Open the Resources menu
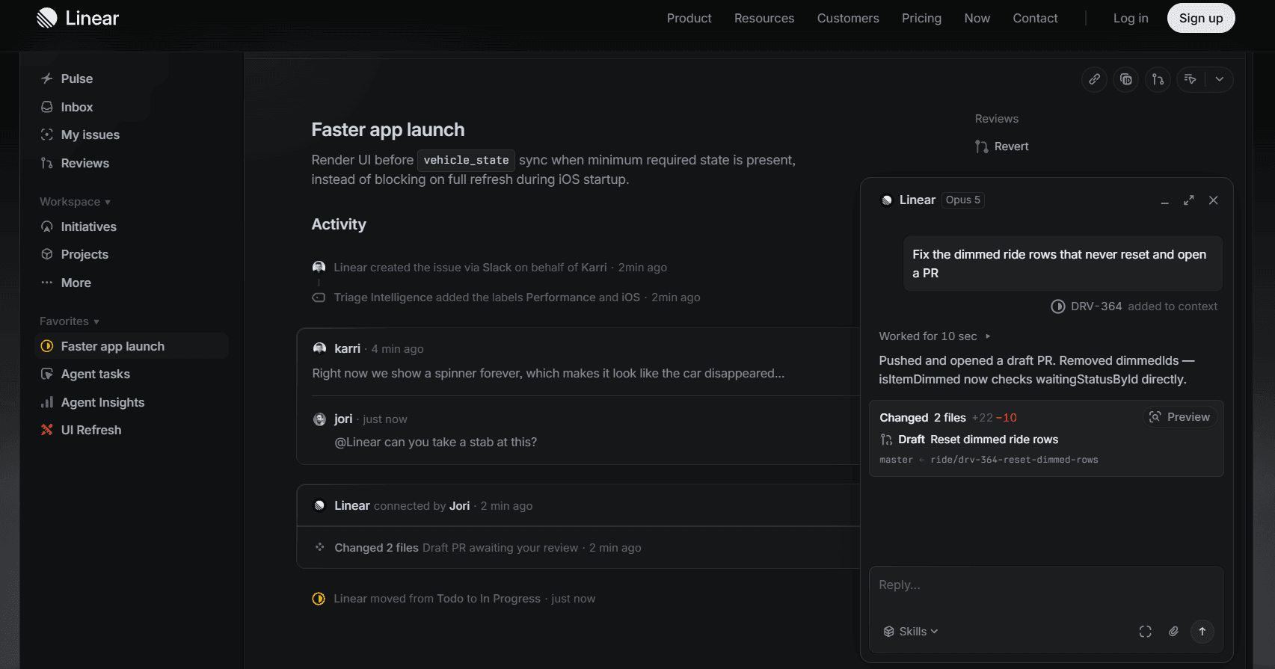 point(764,18)
